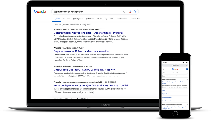Switch to Videos tab on the phone
The image size is (211, 120).
coord(183,76)
